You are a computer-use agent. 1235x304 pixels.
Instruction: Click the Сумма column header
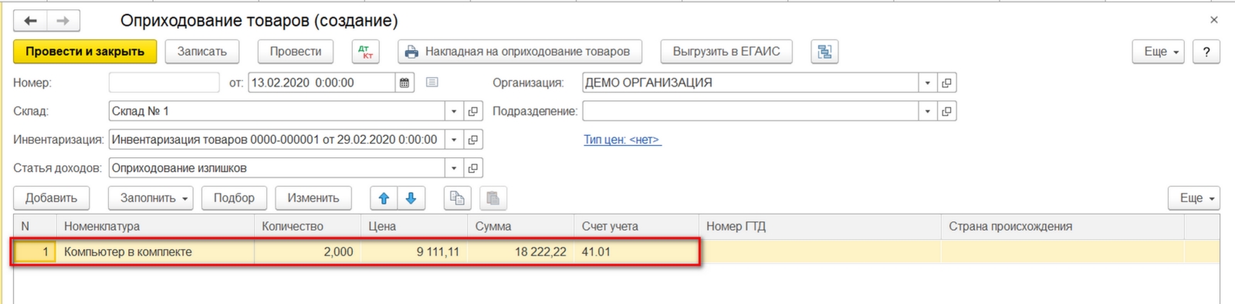[x=520, y=226]
